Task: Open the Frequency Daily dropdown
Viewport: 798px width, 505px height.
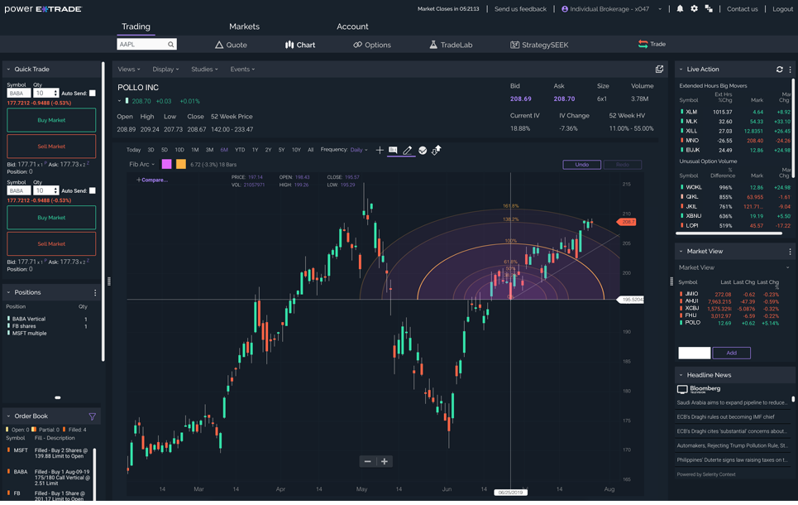Action: [x=359, y=150]
